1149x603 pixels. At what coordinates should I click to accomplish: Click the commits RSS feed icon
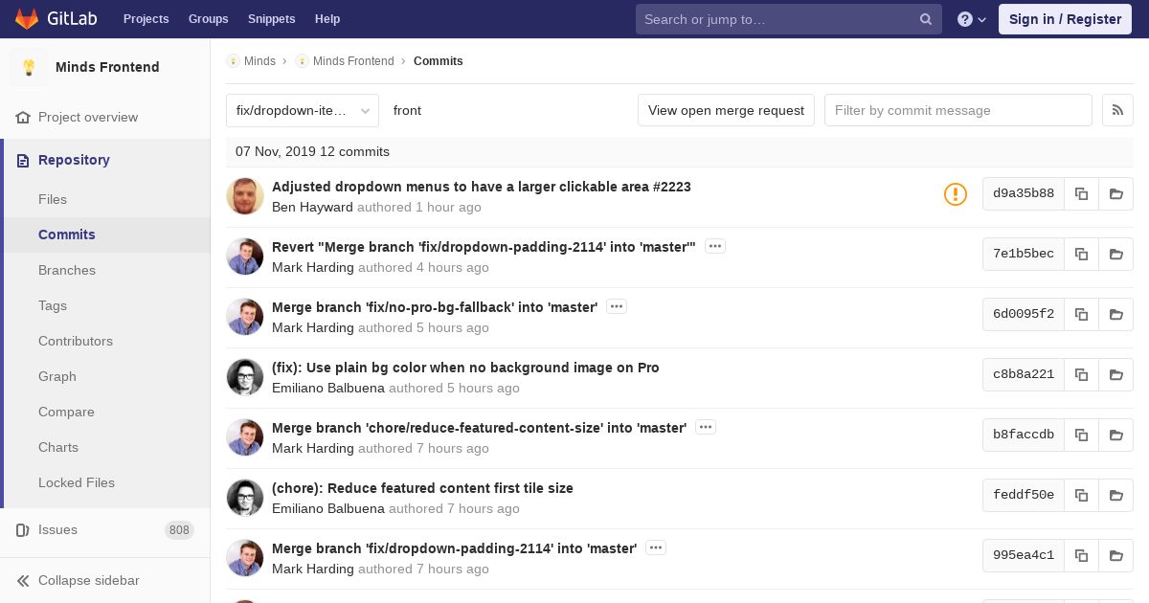(1117, 110)
